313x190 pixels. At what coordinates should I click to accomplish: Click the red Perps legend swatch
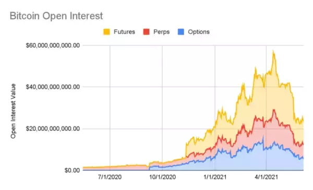pos(146,32)
